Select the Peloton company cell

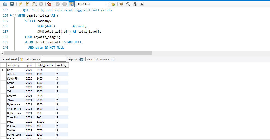16,126
